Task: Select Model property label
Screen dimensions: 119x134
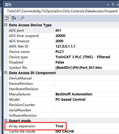Action: click(14, 100)
